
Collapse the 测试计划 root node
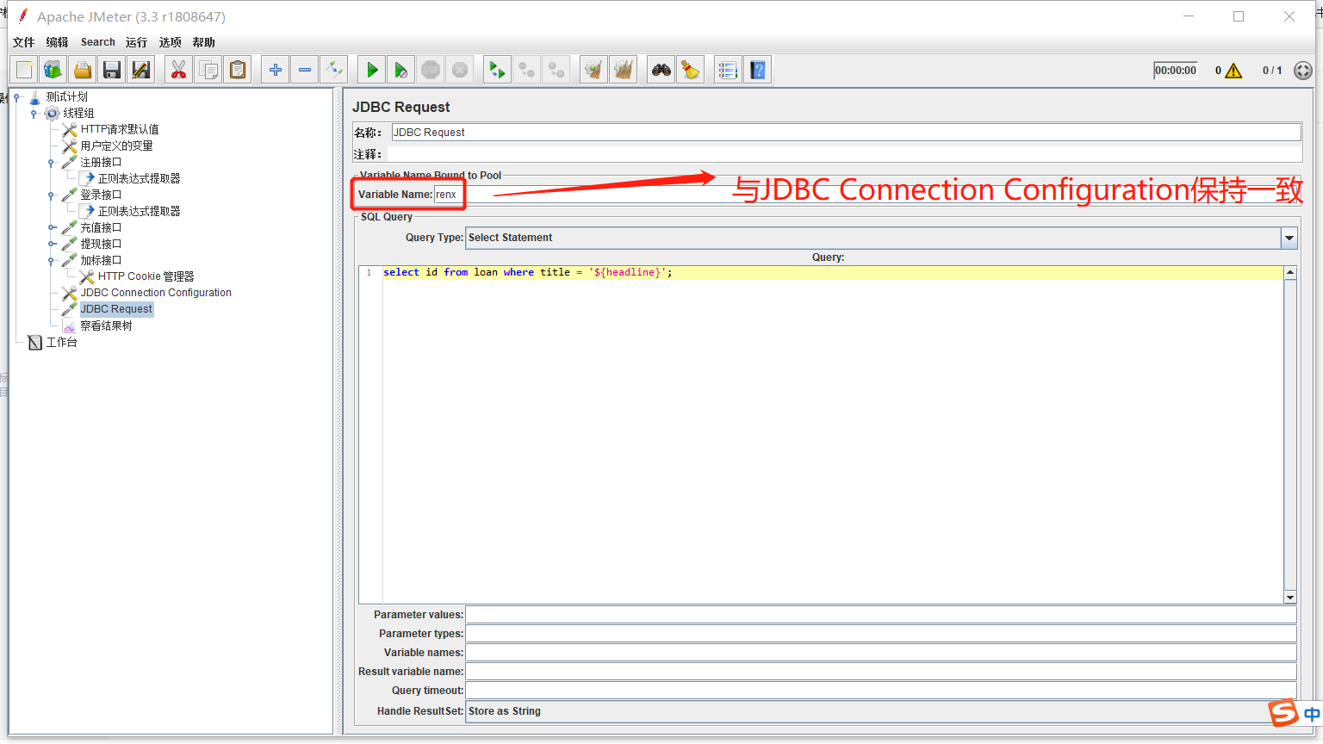click(16, 97)
